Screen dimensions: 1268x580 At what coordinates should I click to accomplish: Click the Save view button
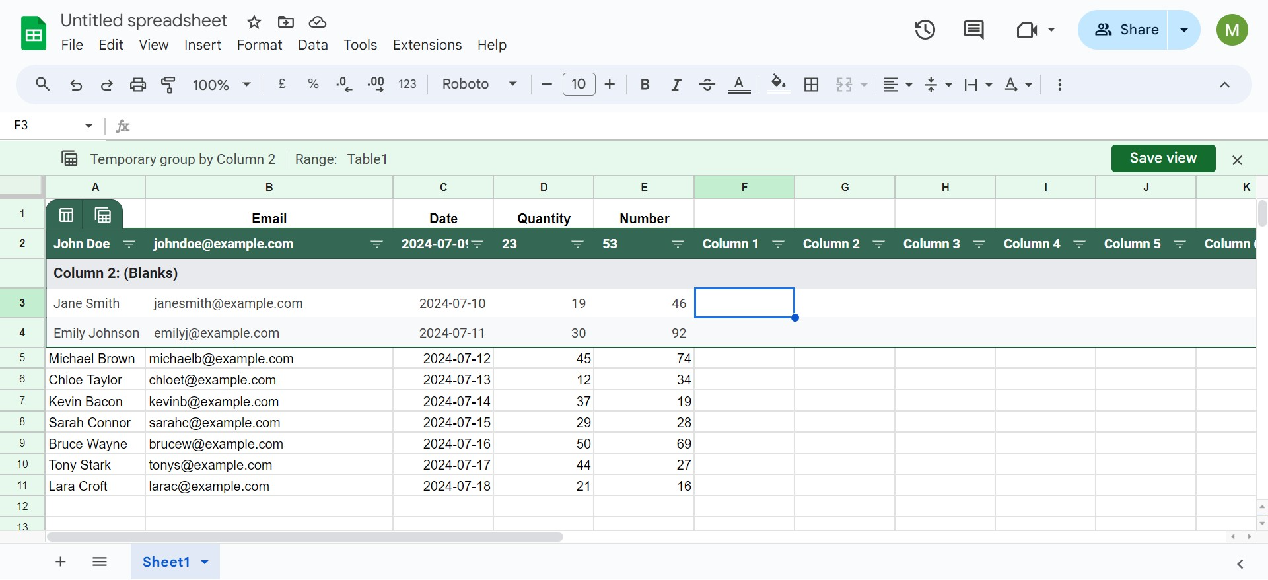1163,158
